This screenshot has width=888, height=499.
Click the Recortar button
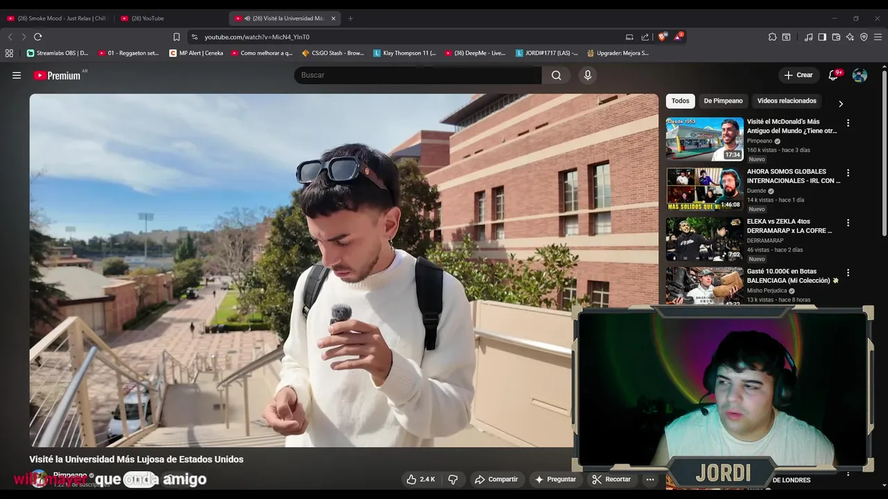[611, 479]
